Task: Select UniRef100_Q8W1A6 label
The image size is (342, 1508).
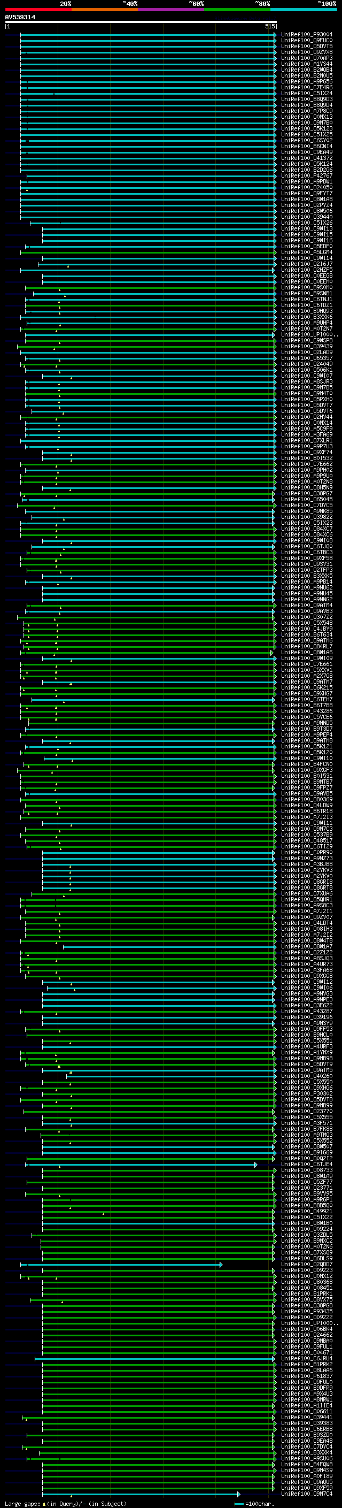Action: tap(307, 653)
